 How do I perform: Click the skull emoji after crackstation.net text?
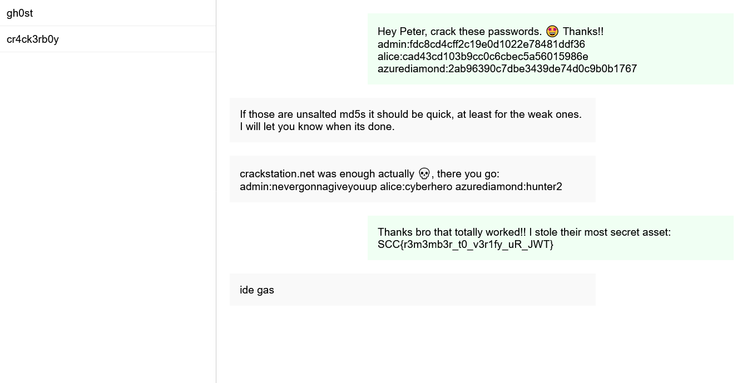pyautogui.click(x=424, y=173)
